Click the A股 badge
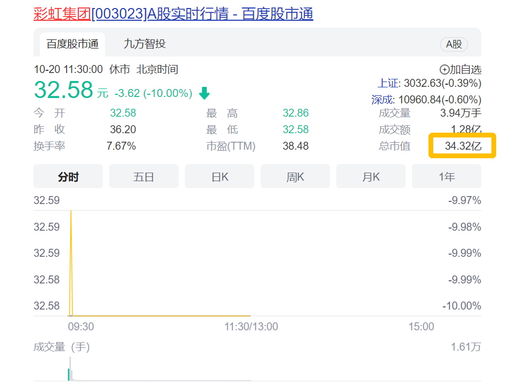526x382 pixels. [x=454, y=44]
